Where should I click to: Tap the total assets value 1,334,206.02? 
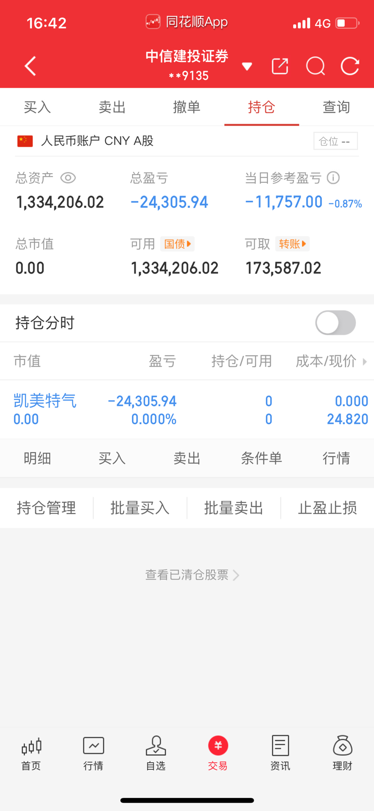[x=60, y=202]
